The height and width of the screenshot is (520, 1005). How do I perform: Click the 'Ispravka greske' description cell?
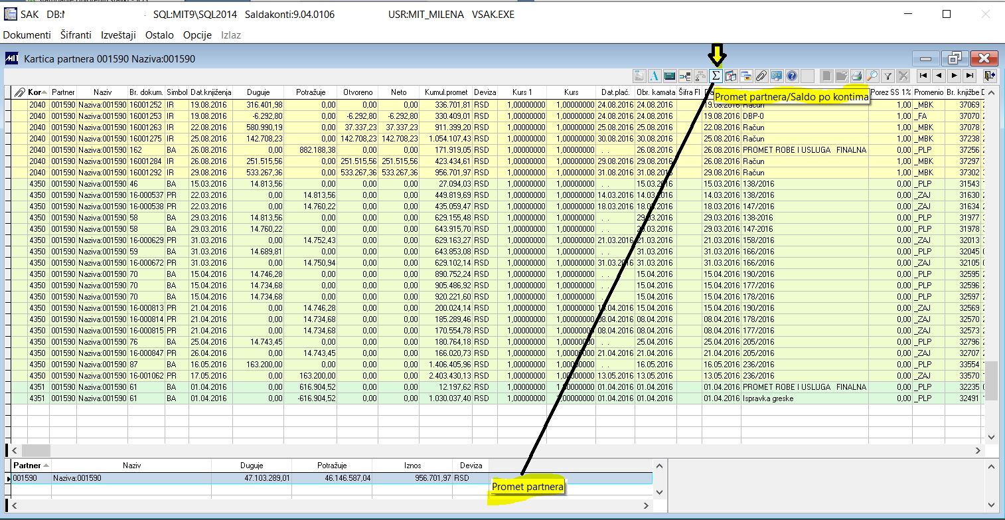805,398
